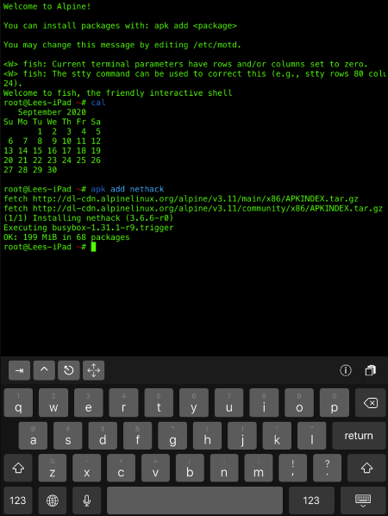Tap the s key
This screenshot has width=388, height=516.
(x=68, y=436)
